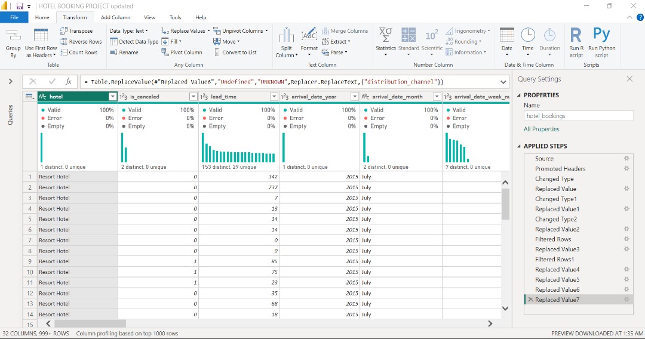Select the Reverse Rows command
The image size is (645, 339).
click(81, 42)
